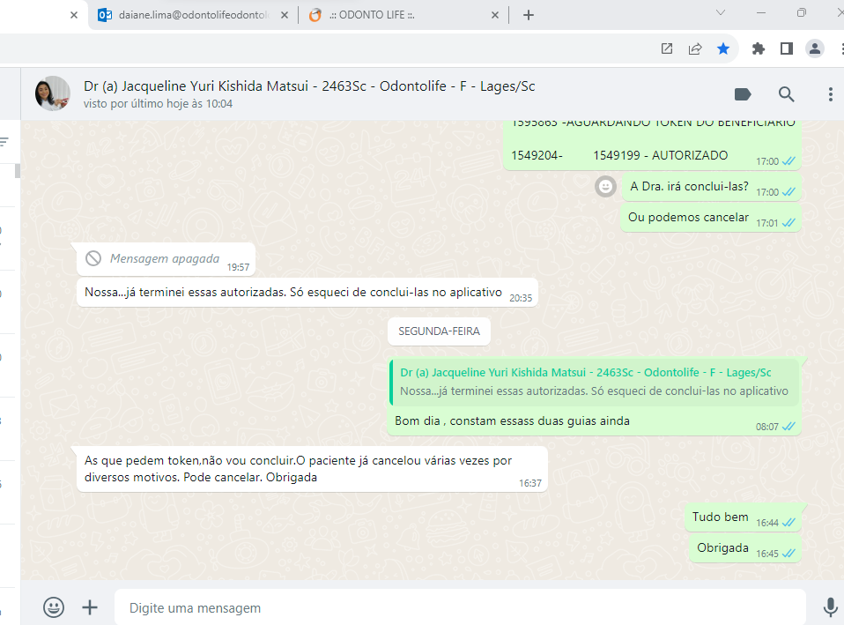The width and height of the screenshot is (844, 625).
Task: Open browser profile avatar icon
Action: (815, 49)
